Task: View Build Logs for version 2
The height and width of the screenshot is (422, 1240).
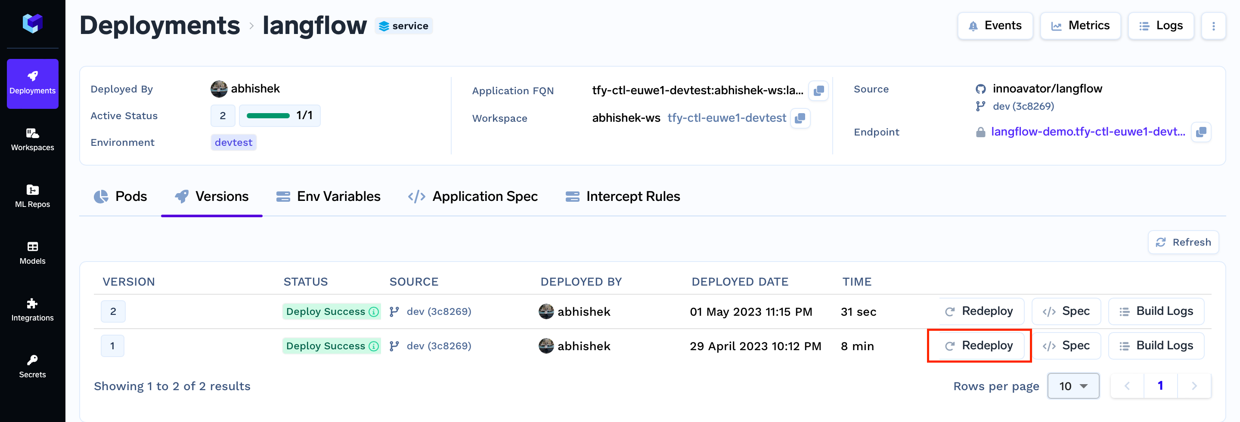Action: pyautogui.click(x=1156, y=311)
